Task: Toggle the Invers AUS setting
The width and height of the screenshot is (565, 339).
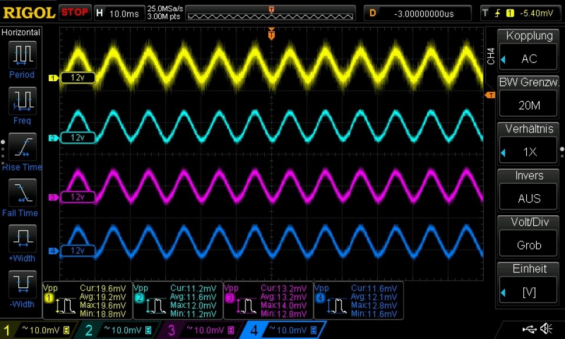Action: (529, 190)
